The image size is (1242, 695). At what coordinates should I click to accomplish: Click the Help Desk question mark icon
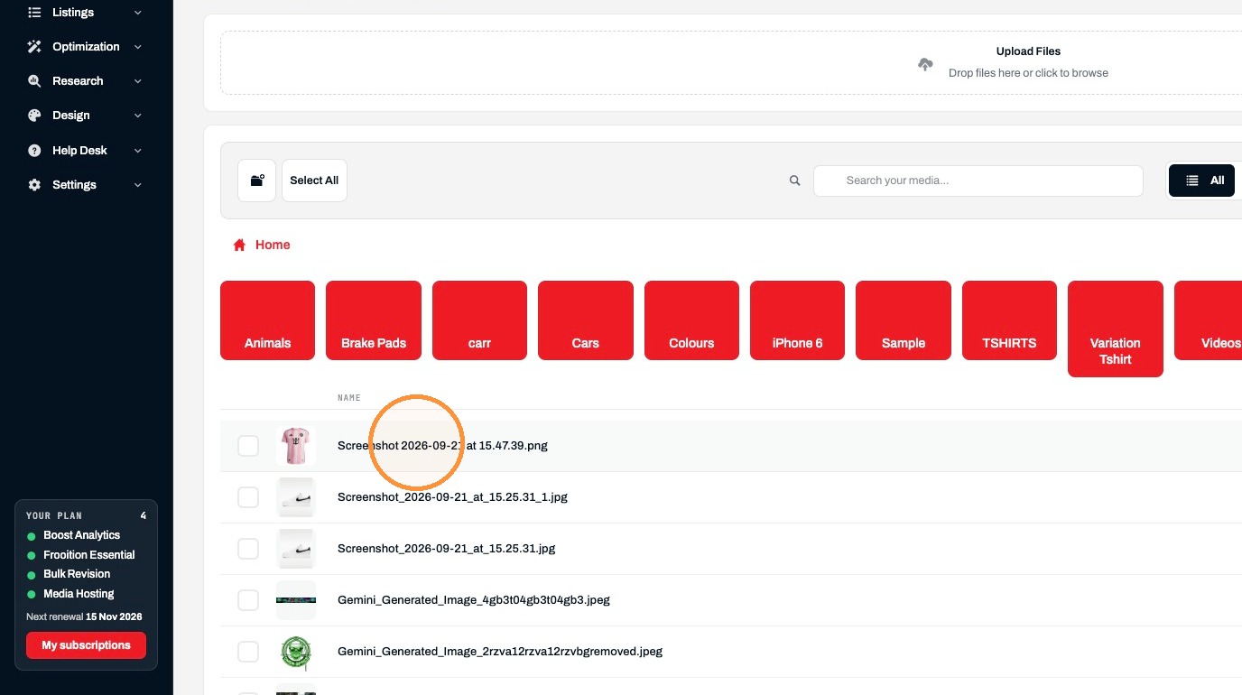pyautogui.click(x=34, y=151)
